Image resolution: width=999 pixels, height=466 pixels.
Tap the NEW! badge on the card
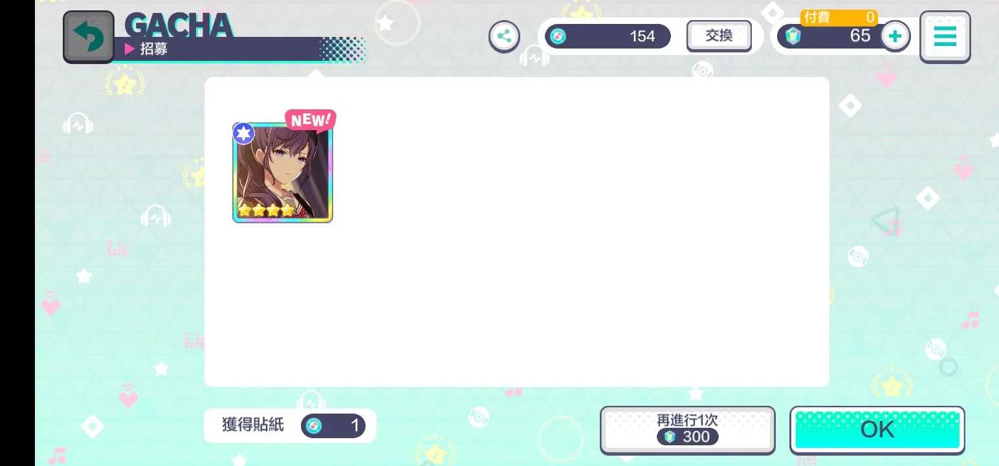pyautogui.click(x=311, y=120)
